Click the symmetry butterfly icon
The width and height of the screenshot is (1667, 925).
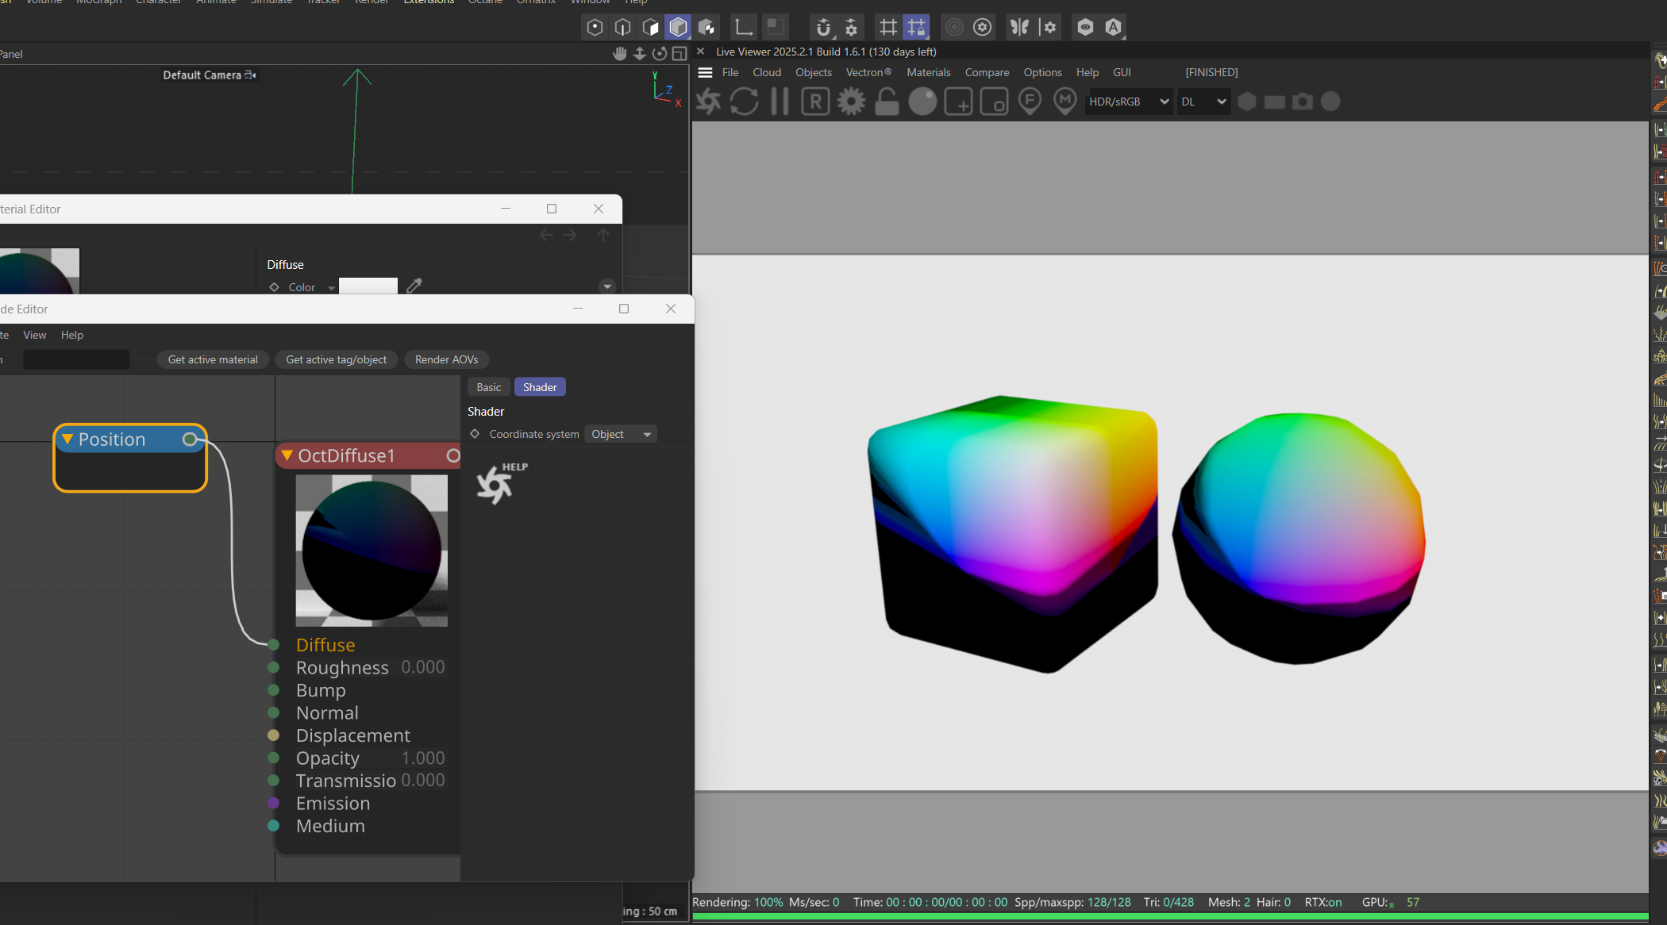point(1019,28)
